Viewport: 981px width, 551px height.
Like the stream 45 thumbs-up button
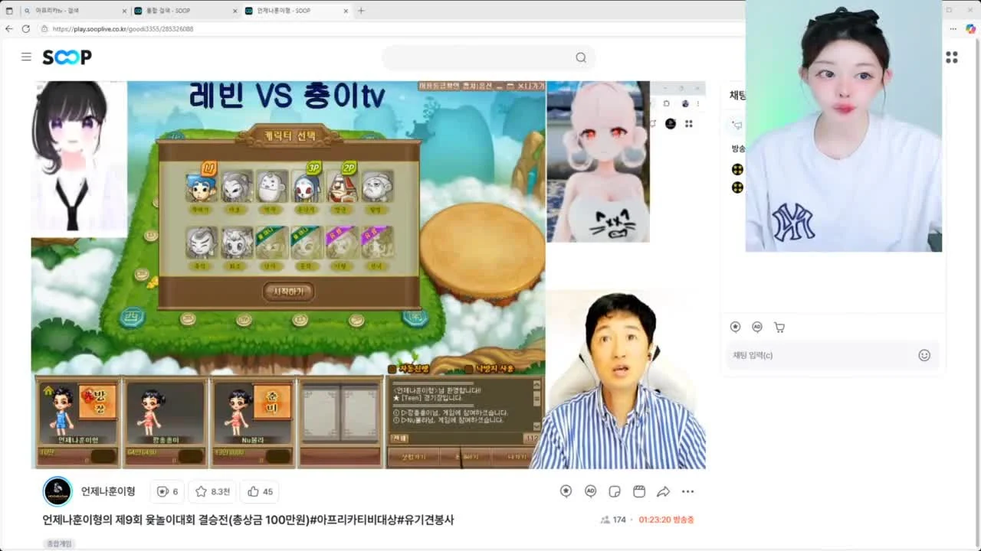(x=260, y=491)
